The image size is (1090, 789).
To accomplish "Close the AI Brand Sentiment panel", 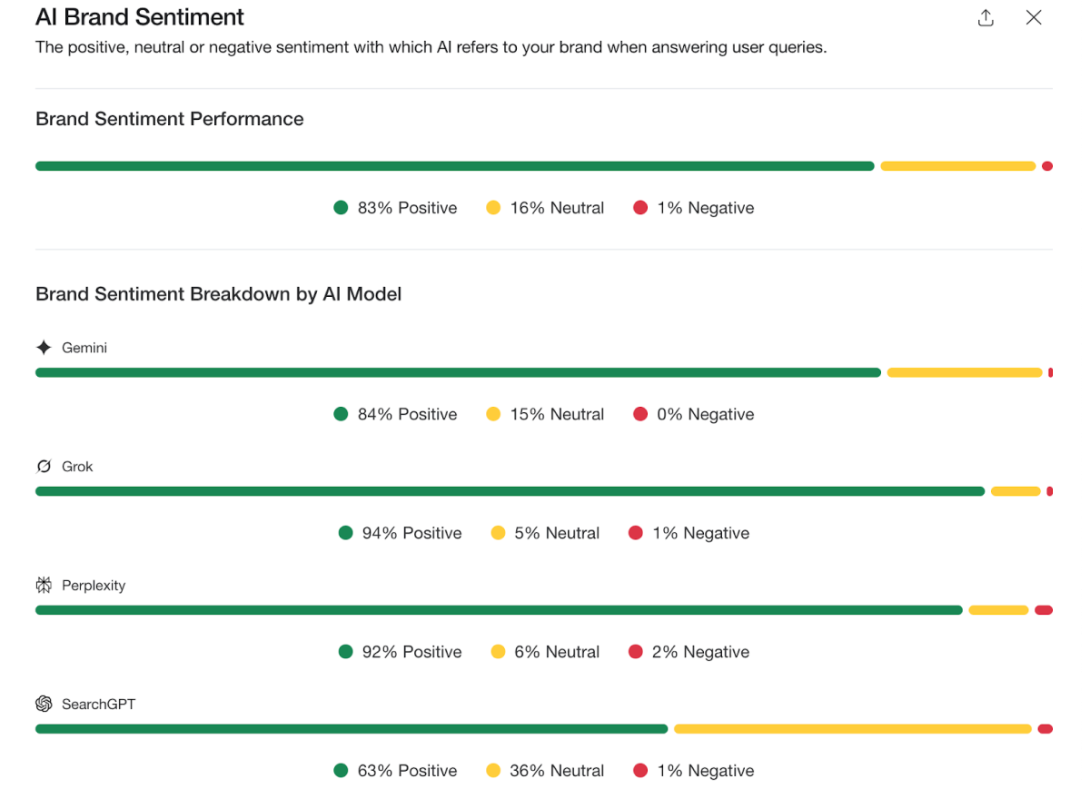I will [1034, 17].
